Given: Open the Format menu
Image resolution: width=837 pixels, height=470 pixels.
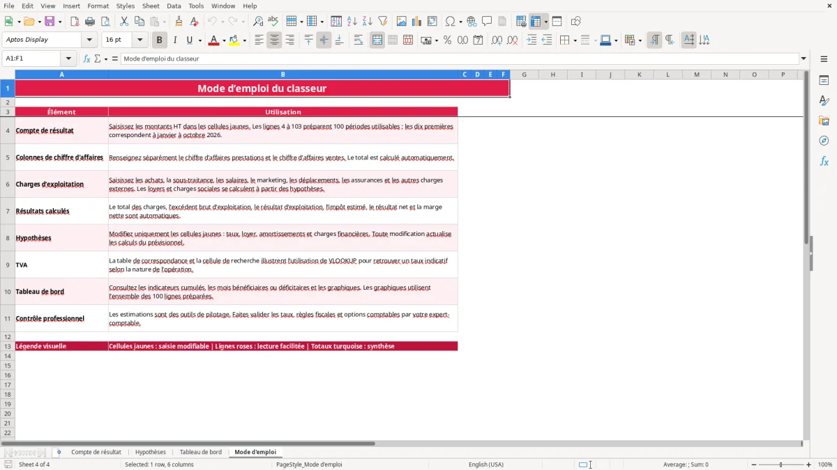Looking at the screenshot, I should coord(98,6).
